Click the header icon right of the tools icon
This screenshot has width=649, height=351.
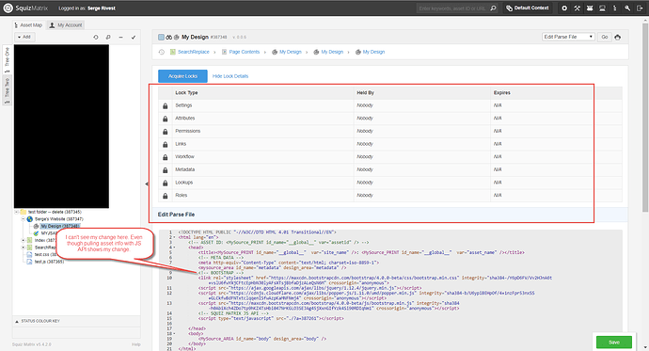[x=590, y=8]
